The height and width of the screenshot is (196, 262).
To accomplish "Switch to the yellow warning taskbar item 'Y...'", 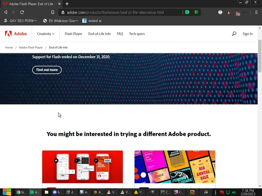I will coord(139,192).
